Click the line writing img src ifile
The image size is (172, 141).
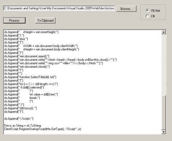point(53,63)
